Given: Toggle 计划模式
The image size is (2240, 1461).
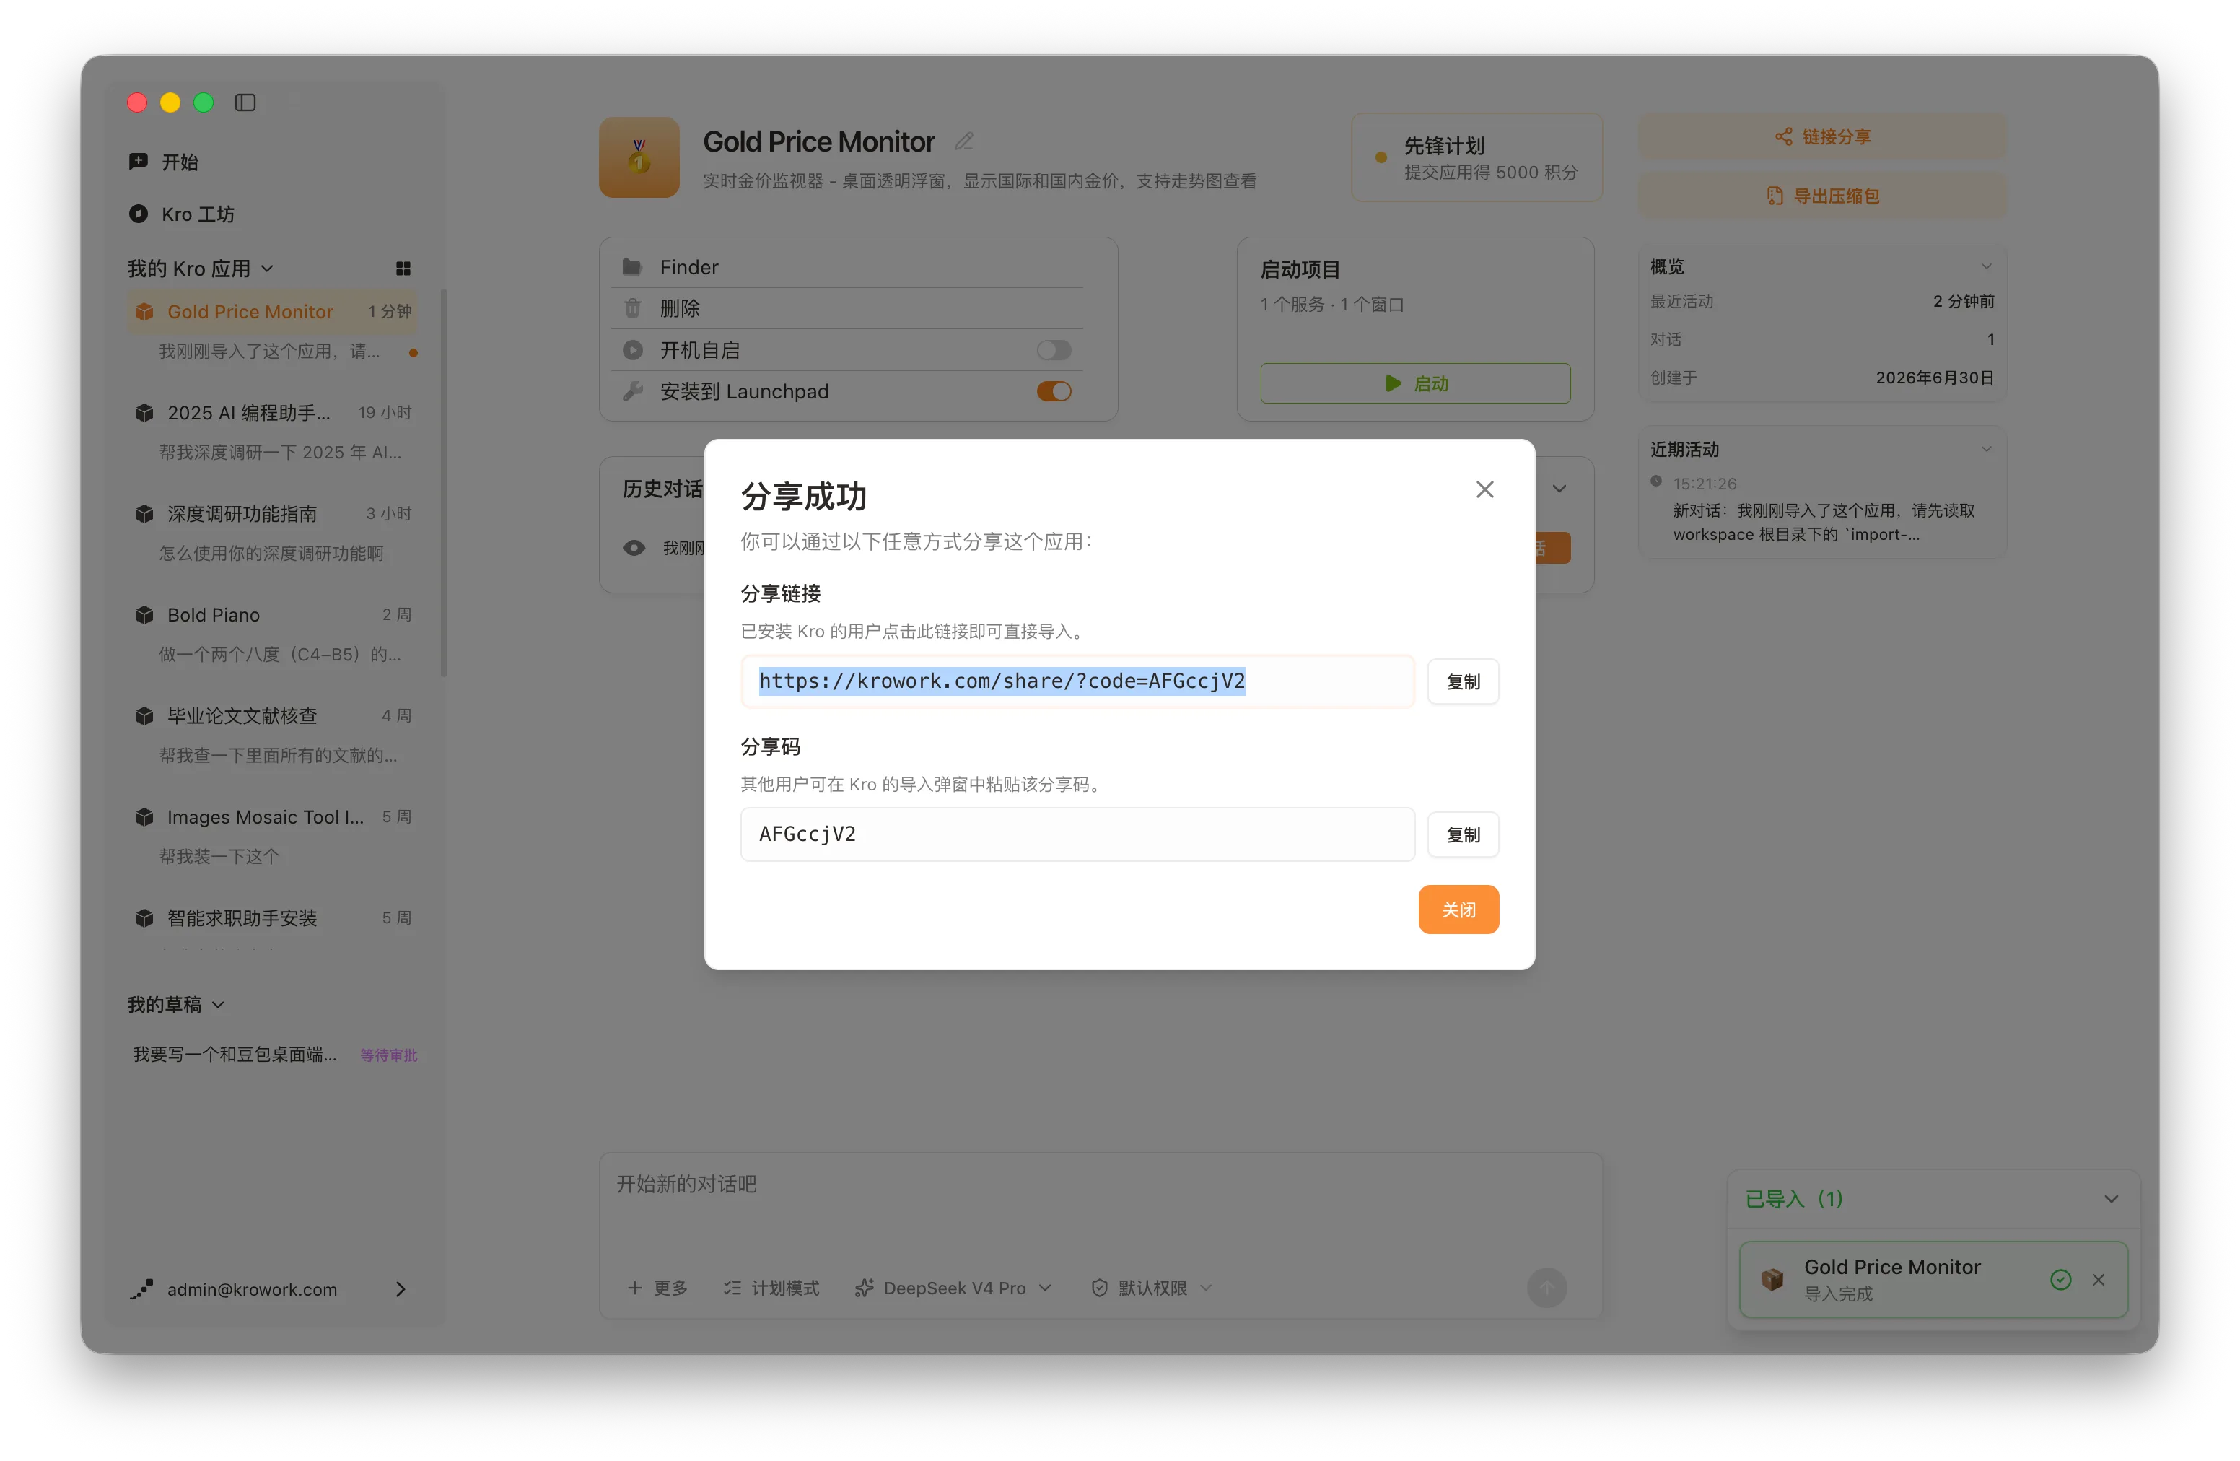Looking at the screenshot, I should (x=770, y=1288).
